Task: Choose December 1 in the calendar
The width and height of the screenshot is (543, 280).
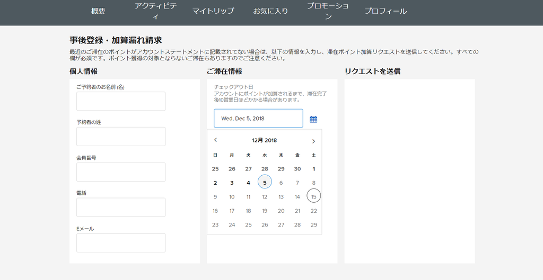Action: pyautogui.click(x=314, y=169)
